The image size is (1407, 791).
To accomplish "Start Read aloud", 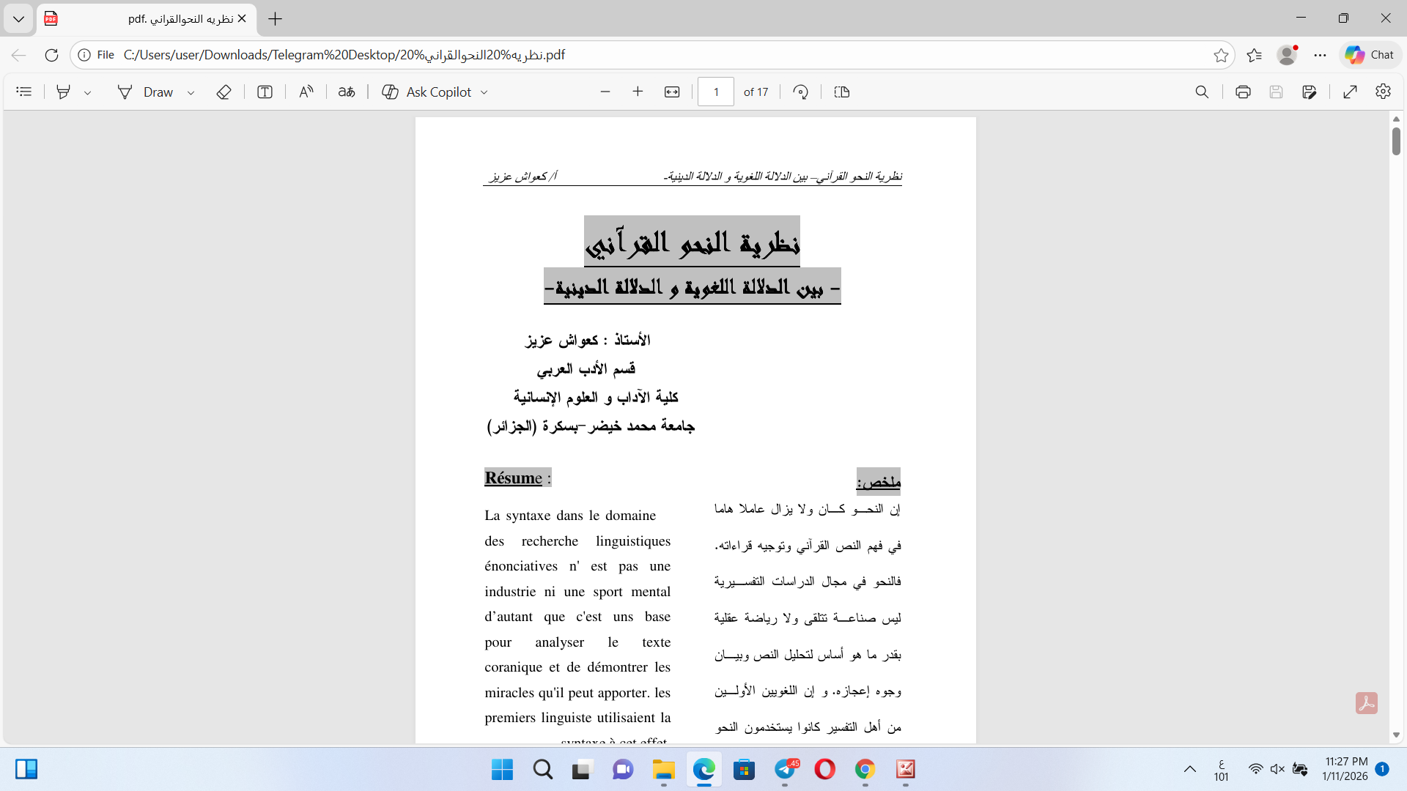I will [x=306, y=92].
